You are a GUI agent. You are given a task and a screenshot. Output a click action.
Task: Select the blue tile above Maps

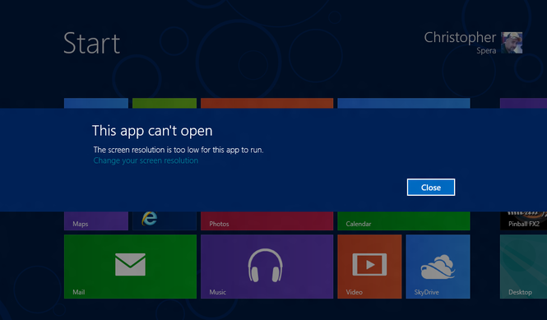coord(96,104)
